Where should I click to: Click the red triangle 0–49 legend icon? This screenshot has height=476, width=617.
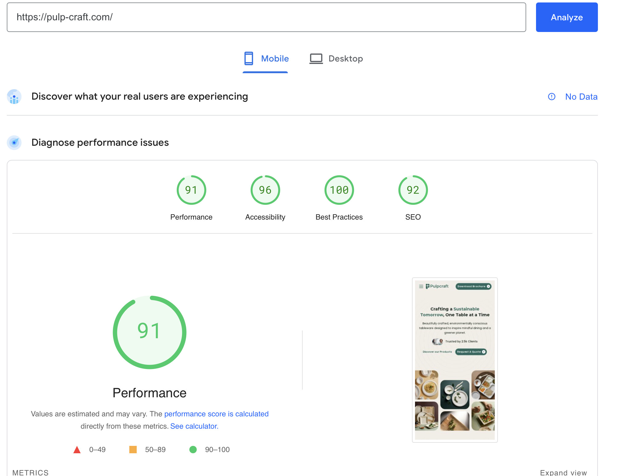pyautogui.click(x=77, y=450)
